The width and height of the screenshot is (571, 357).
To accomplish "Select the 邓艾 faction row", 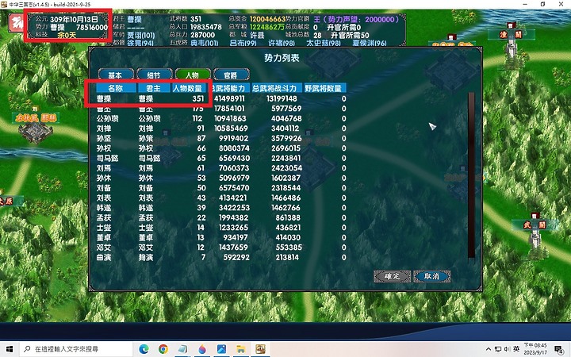I will (x=221, y=248).
